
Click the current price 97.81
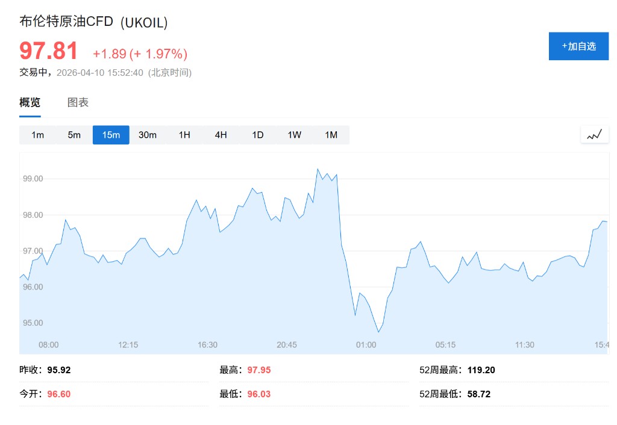point(49,51)
